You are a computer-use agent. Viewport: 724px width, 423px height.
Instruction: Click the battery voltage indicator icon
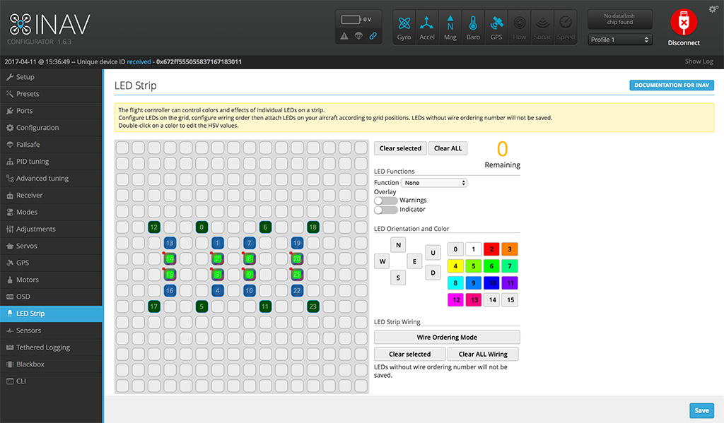point(351,19)
